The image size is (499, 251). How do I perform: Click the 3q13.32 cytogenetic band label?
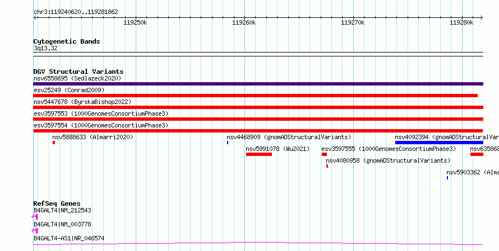pos(45,49)
